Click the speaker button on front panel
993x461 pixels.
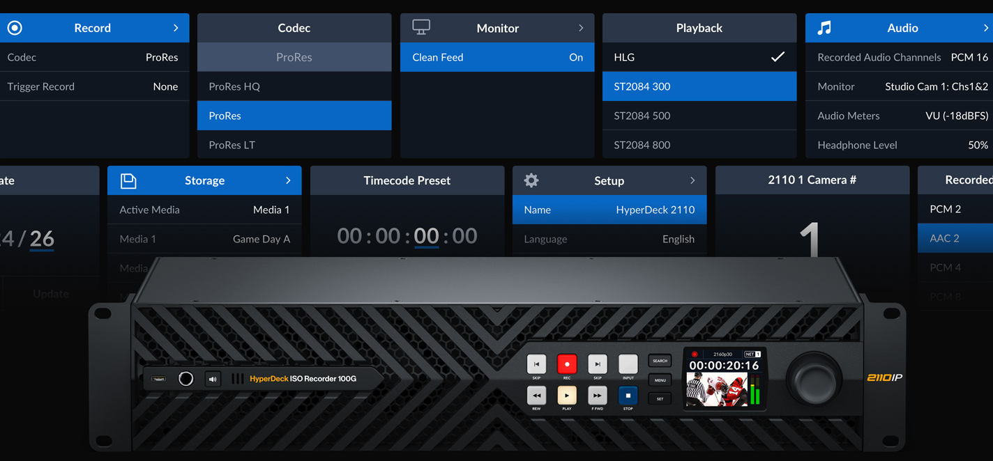pyautogui.click(x=213, y=379)
